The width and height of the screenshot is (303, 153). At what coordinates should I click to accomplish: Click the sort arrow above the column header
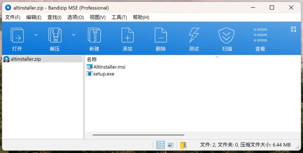pos(217,57)
